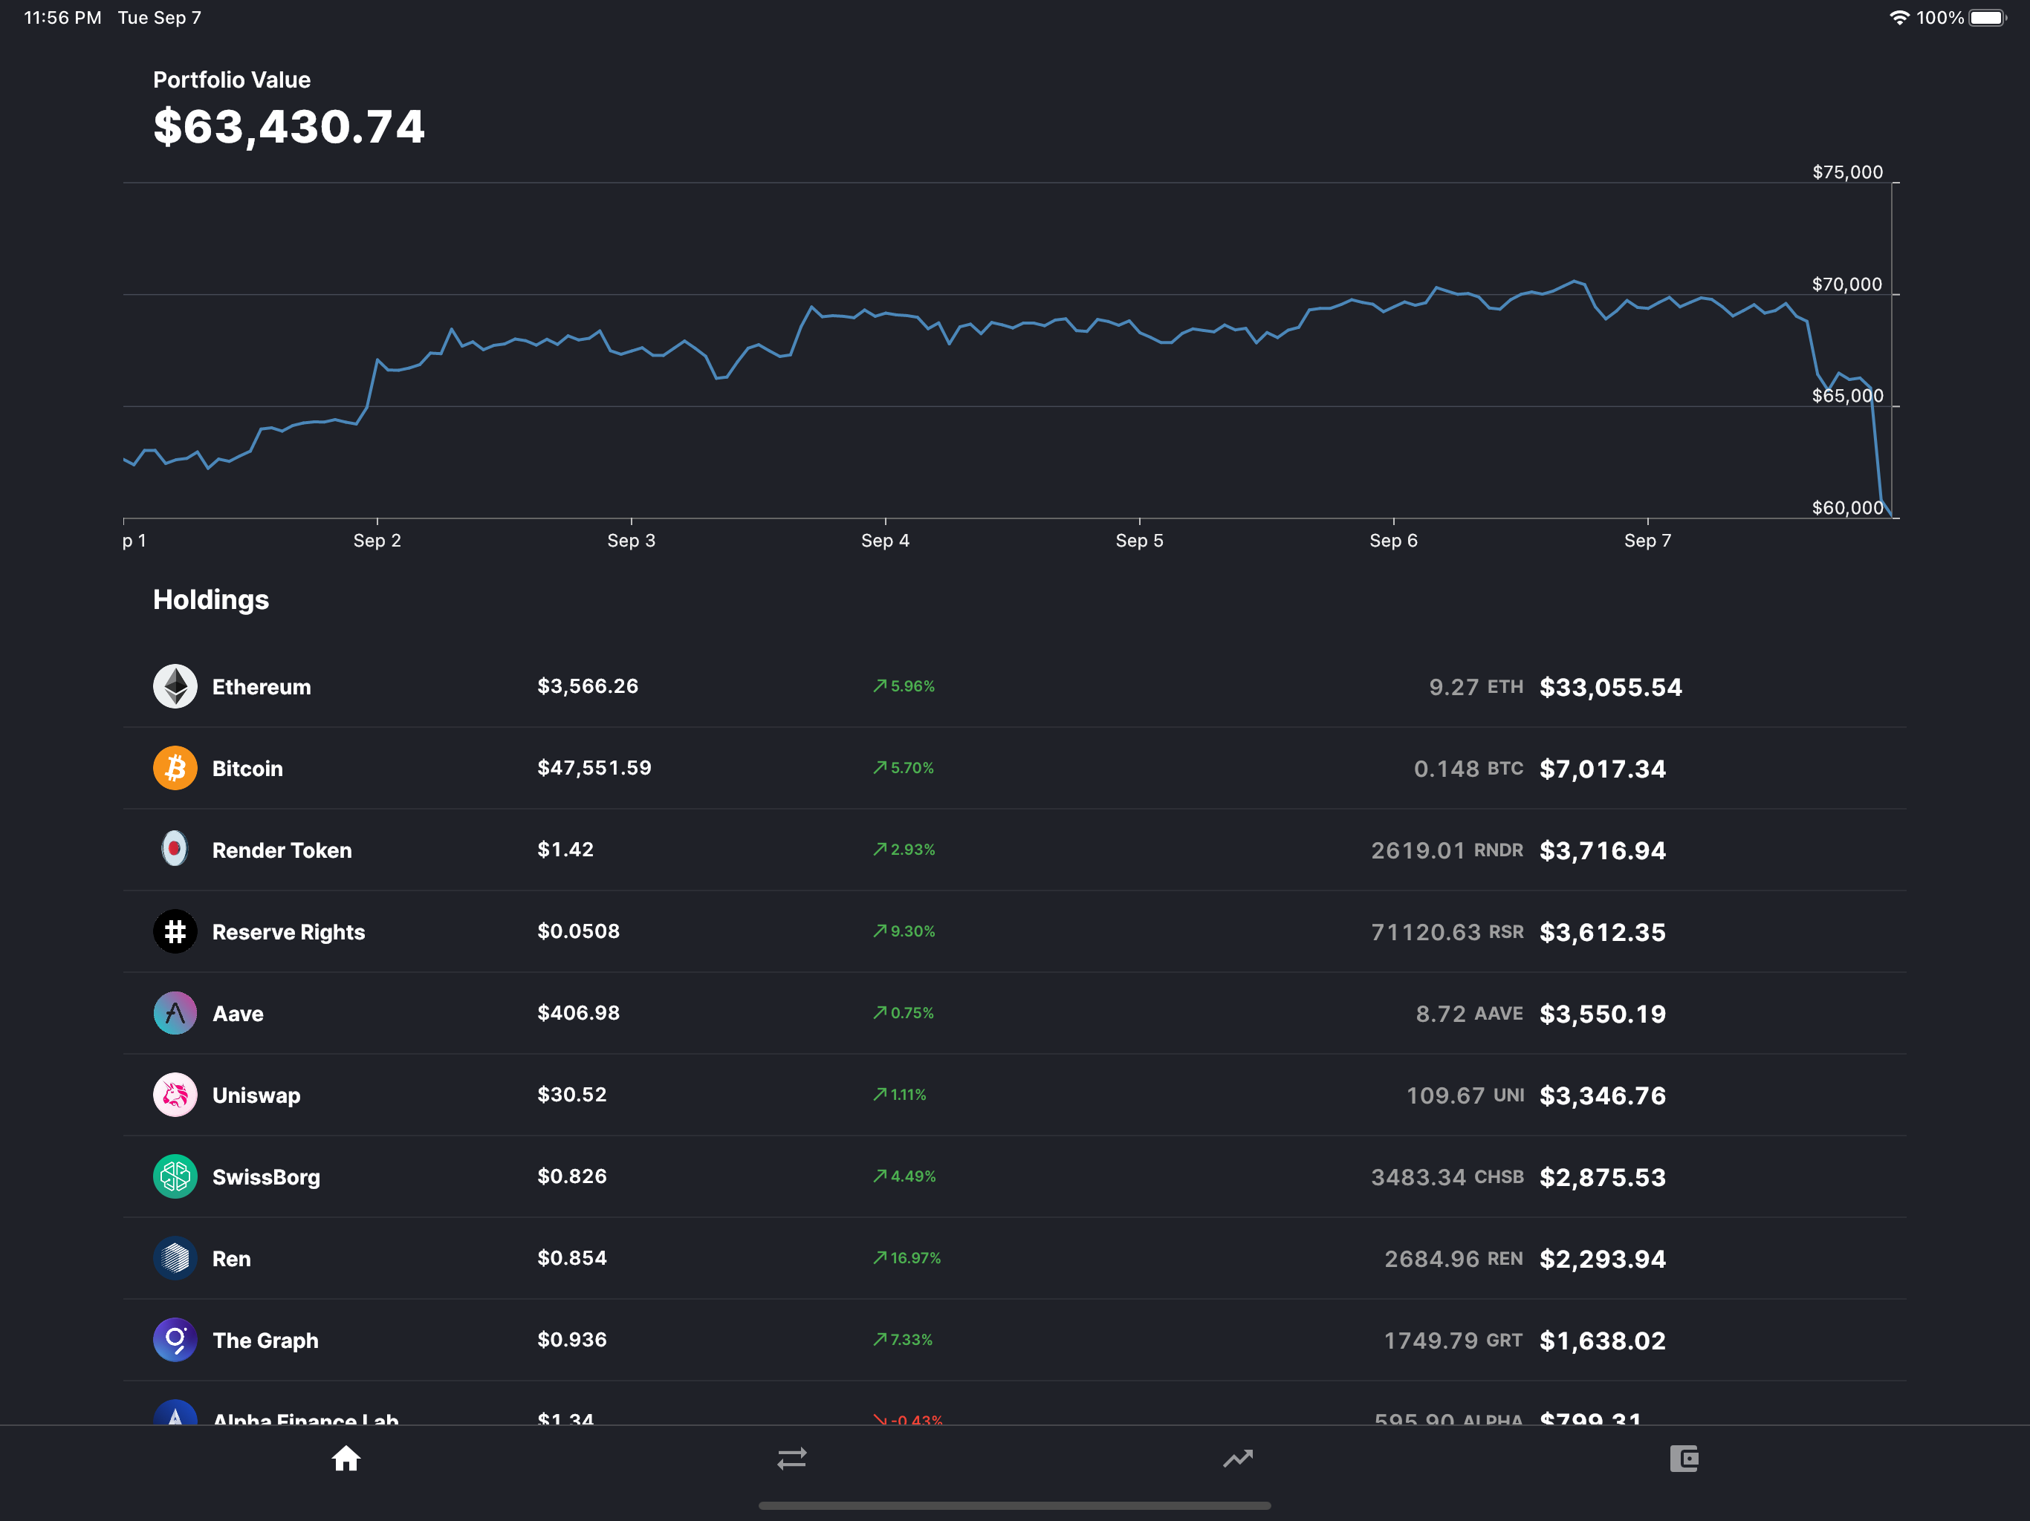Tap the transactions swap icon in bottom bar
2030x1521 pixels.
791,1459
